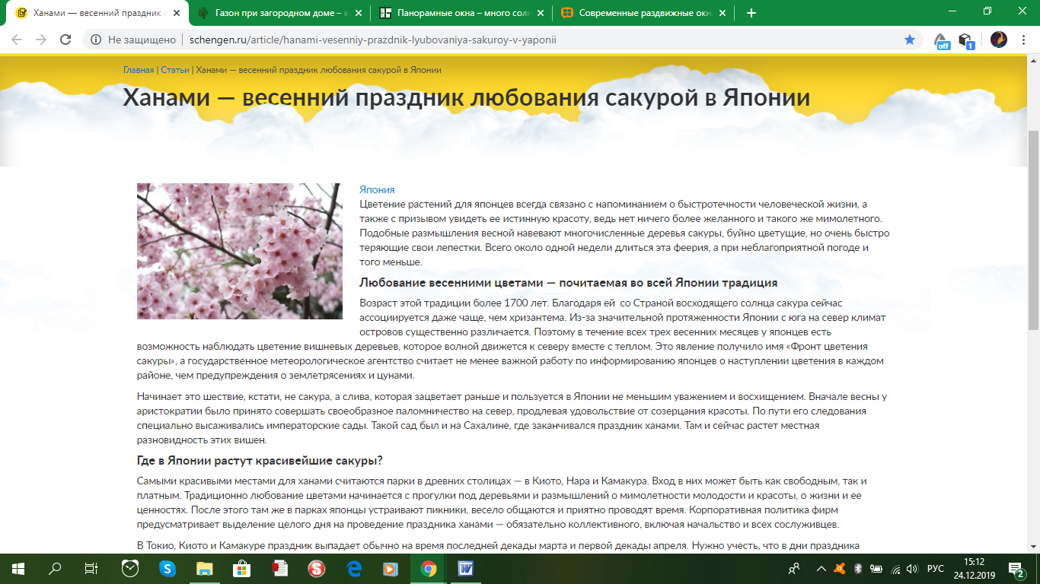This screenshot has height=584, width=1040.
Task: Open the People icon in system tray
Action: click(794, 568)
